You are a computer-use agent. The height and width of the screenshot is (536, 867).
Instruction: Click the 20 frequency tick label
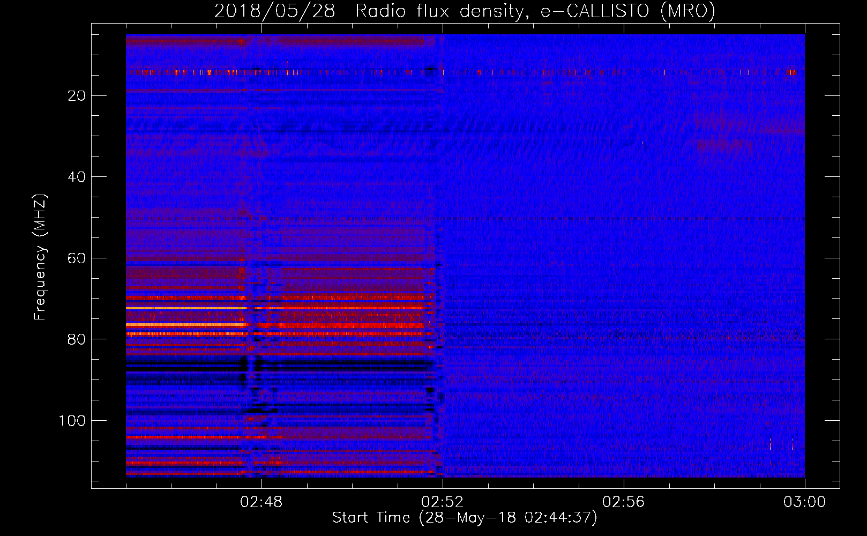(x=77, y=96)
